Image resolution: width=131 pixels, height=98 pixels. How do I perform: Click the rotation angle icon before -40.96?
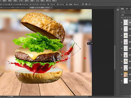pos(41,4)
